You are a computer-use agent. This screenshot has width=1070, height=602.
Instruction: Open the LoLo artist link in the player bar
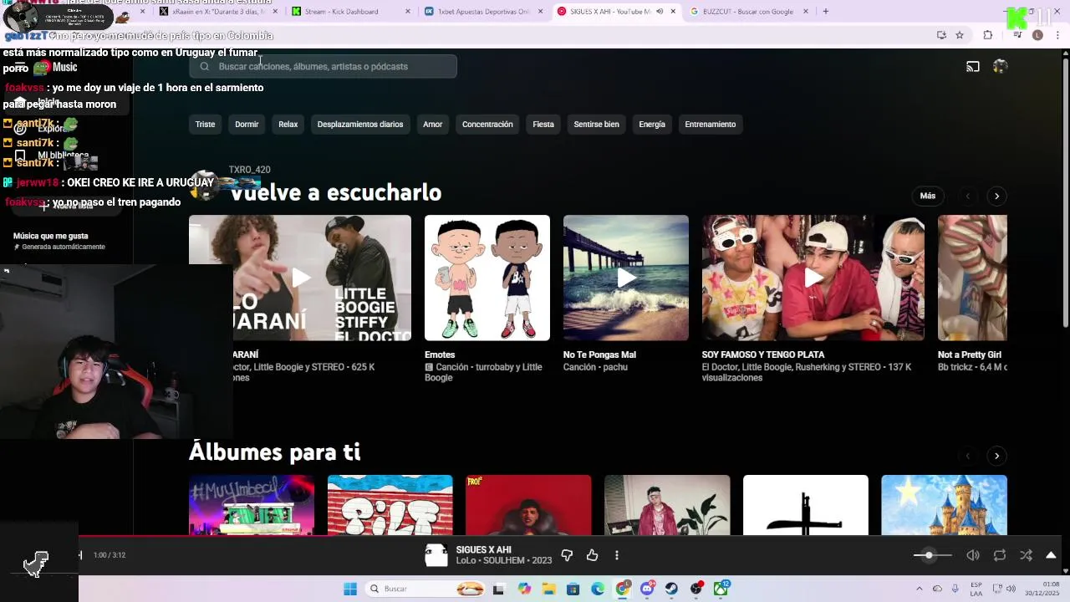pyautogui.click(x=466, y=560)
